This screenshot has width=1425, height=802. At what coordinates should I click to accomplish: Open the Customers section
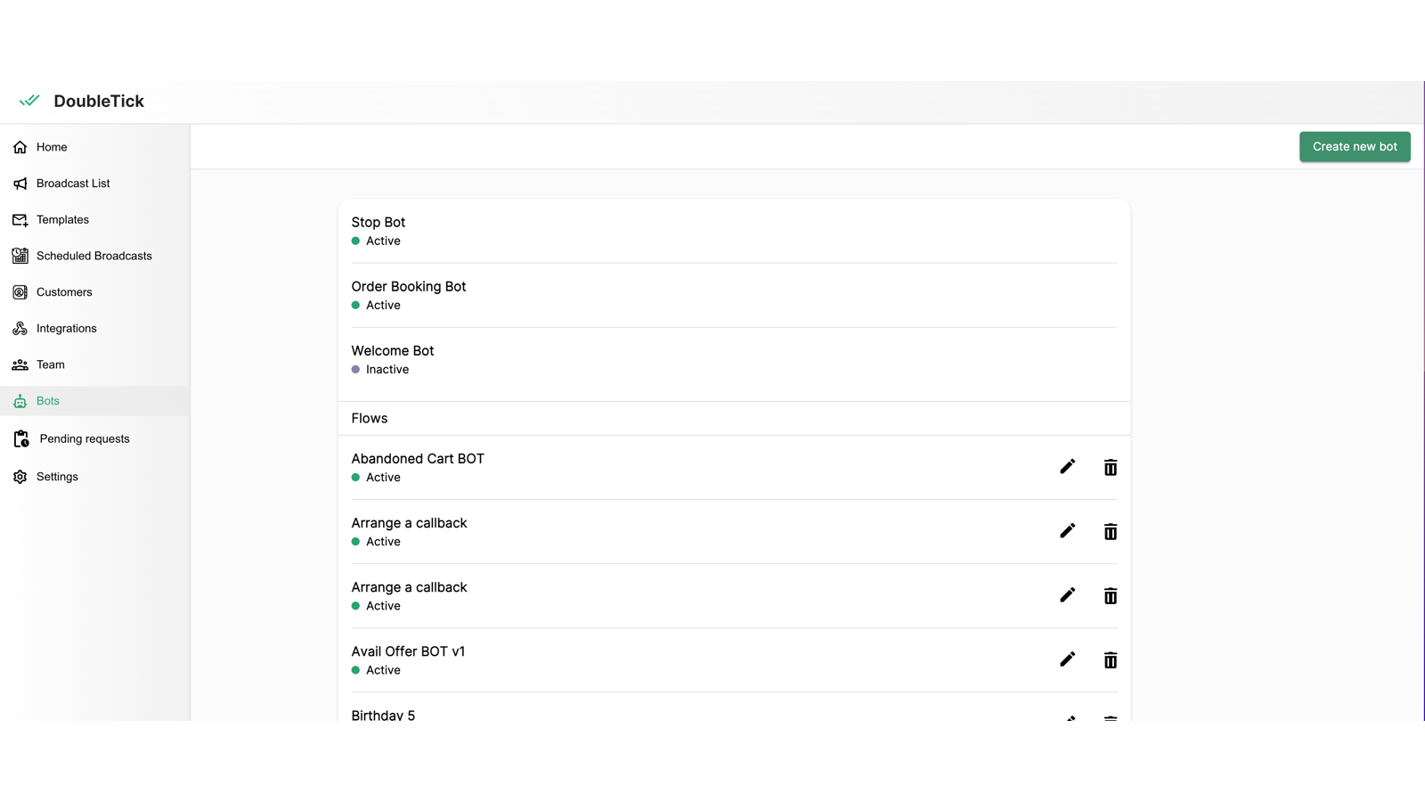coord(64,292)
